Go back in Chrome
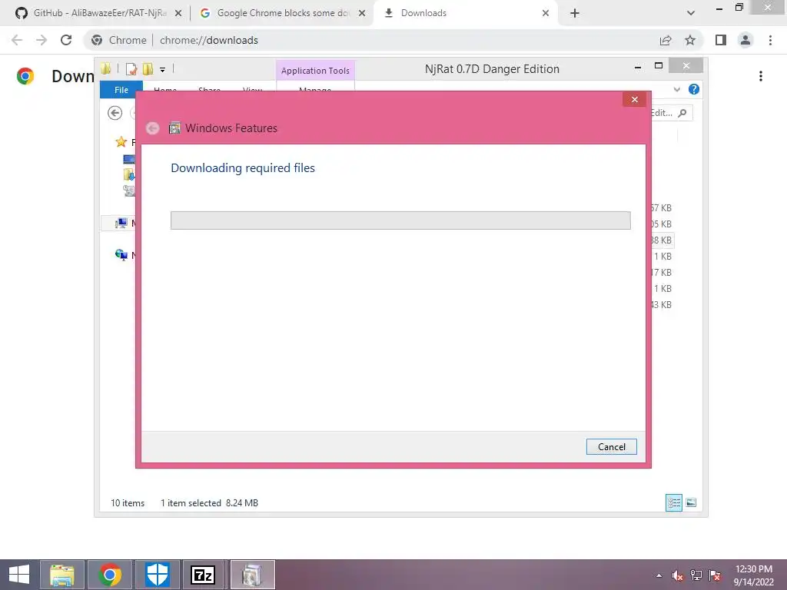This screenshot has width=787, height=590. (x=17, y=40)
